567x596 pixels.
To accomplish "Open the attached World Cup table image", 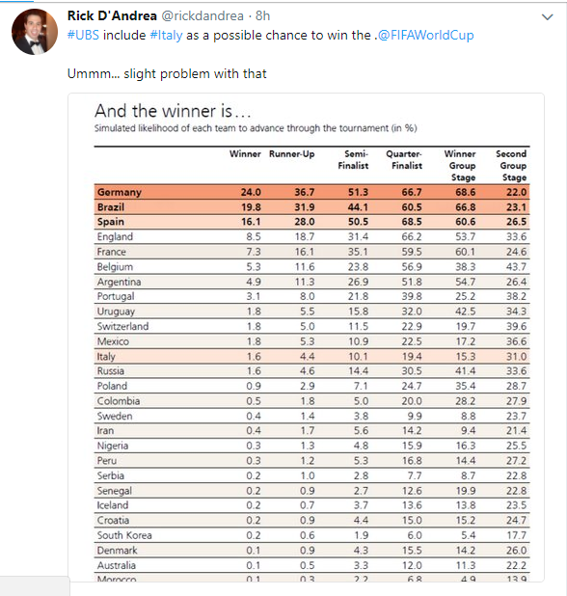I will click(306, 338).
